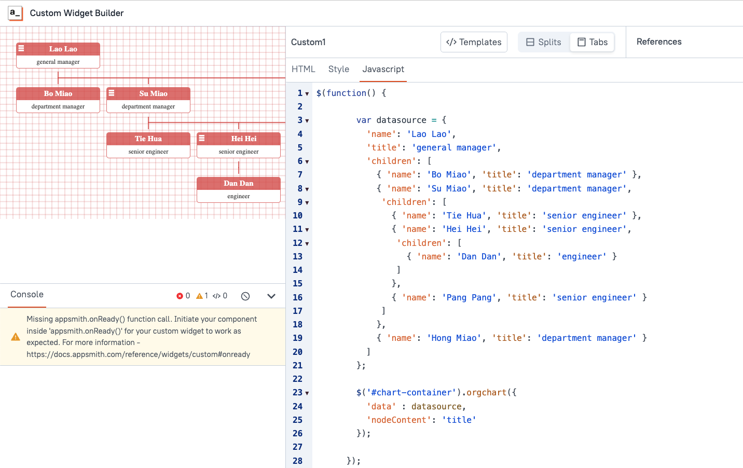Fold the datasource block at line 3
This screenshot has height=468, width=743.
click(x=307, y=121)
